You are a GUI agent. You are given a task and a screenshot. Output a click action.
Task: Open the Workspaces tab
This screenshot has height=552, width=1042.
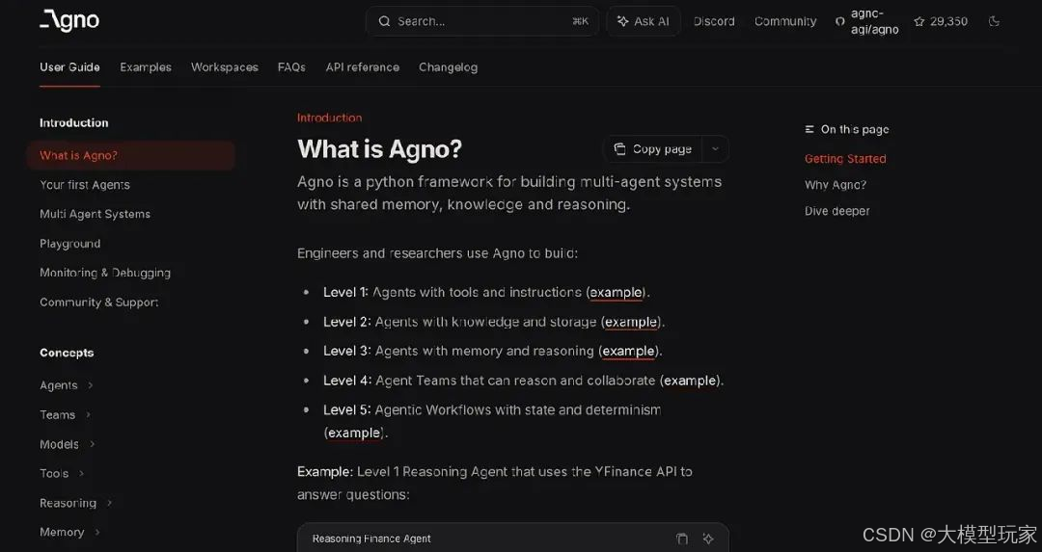[225, 67]
